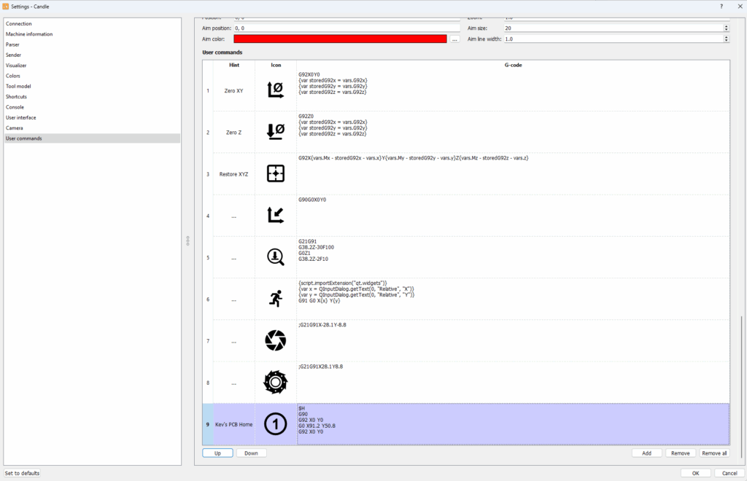Click the probe magnifier icon in row 5

[x=276, y=257]
